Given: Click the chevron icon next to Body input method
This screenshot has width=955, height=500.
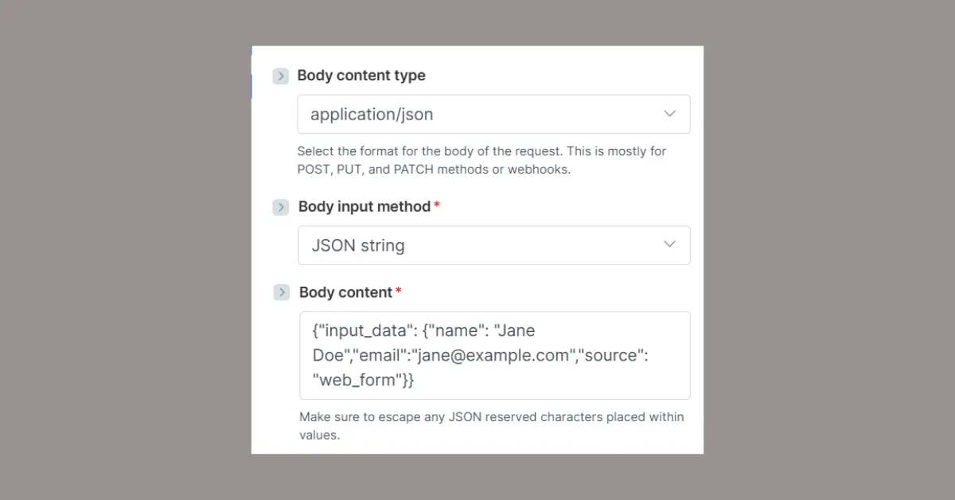Looking at the screenshot, I should [280, 207].
